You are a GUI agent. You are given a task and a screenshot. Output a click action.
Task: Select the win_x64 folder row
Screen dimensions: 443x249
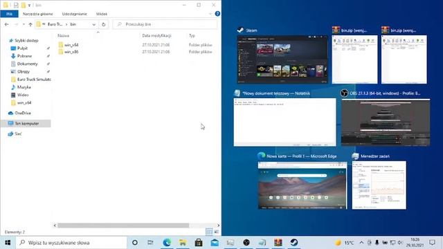136,45
